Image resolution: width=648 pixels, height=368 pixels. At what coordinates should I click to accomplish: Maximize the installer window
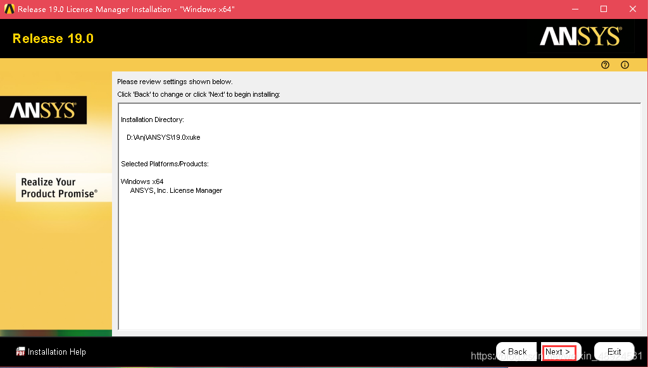[x=604, y=9]
